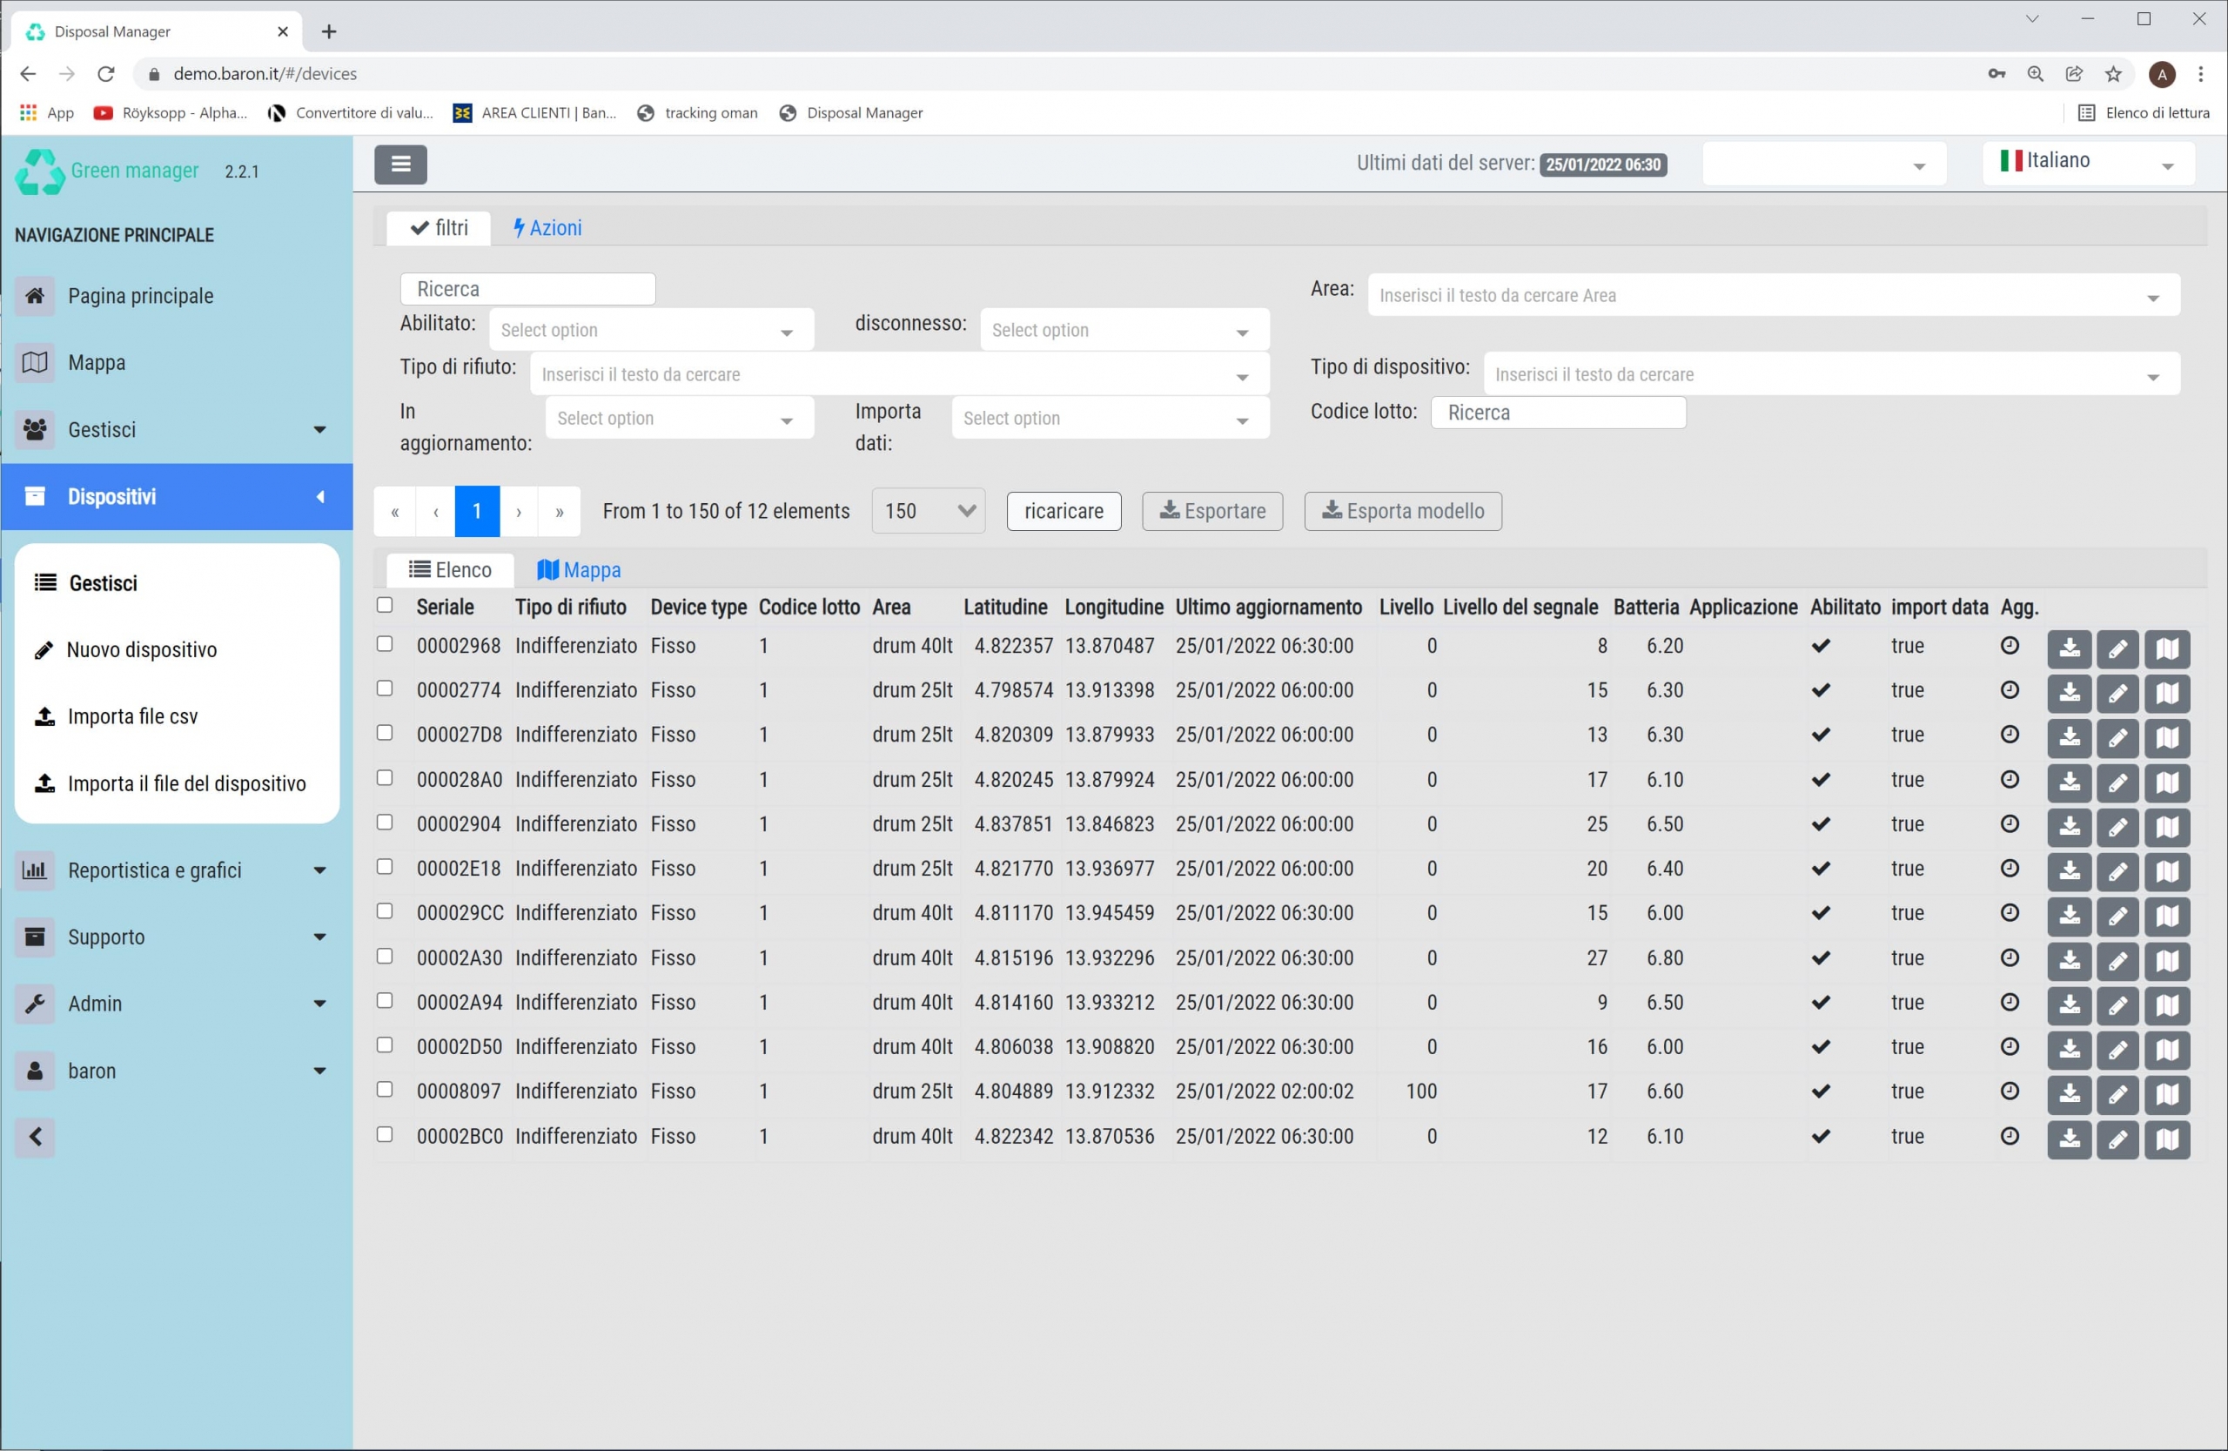Download data for device 00002968
Viewport: 2228px width, 1451px height.
[x=2069, y=648]
